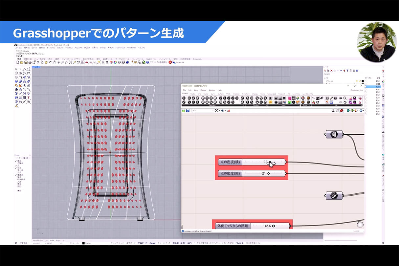Expand the Util group bar in Params ribbon

337,105
